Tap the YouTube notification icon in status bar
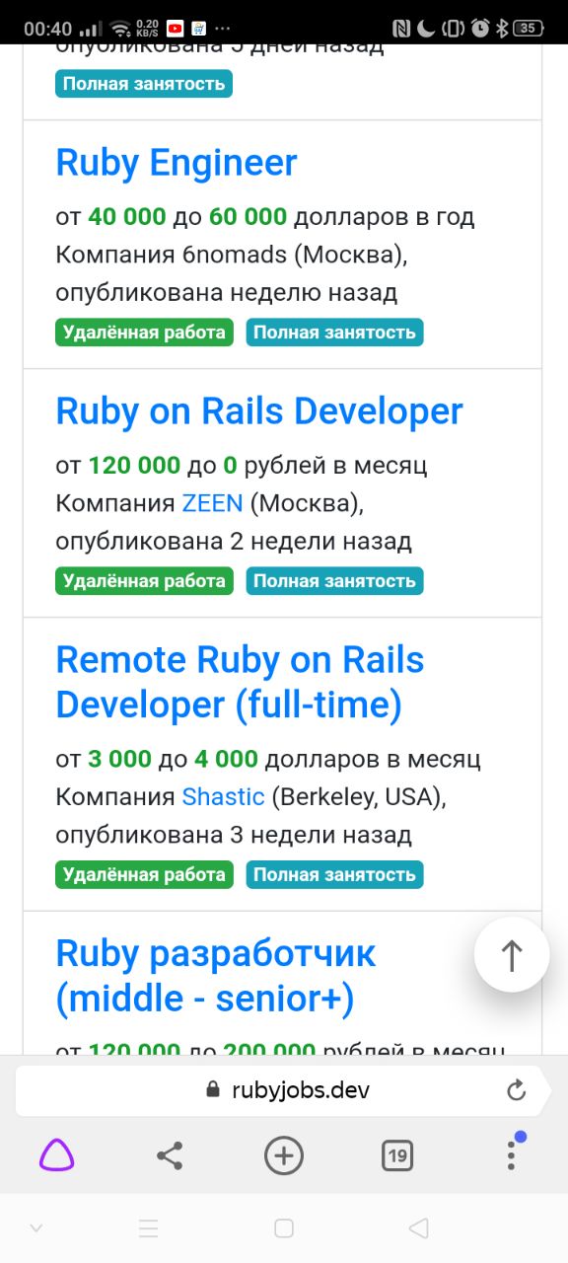The width and height of the screenshot is (568, 1263). (176, 28)
